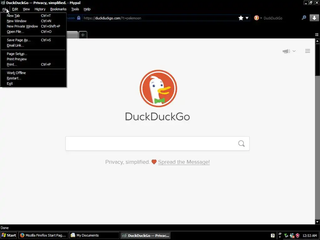The width and height of the screenshot is (320, 240).
Task: Click the Mypal icon in title bar
Action: (x=3, y=2)
